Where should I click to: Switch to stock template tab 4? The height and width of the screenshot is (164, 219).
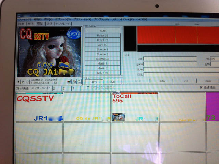click(76, 89)
